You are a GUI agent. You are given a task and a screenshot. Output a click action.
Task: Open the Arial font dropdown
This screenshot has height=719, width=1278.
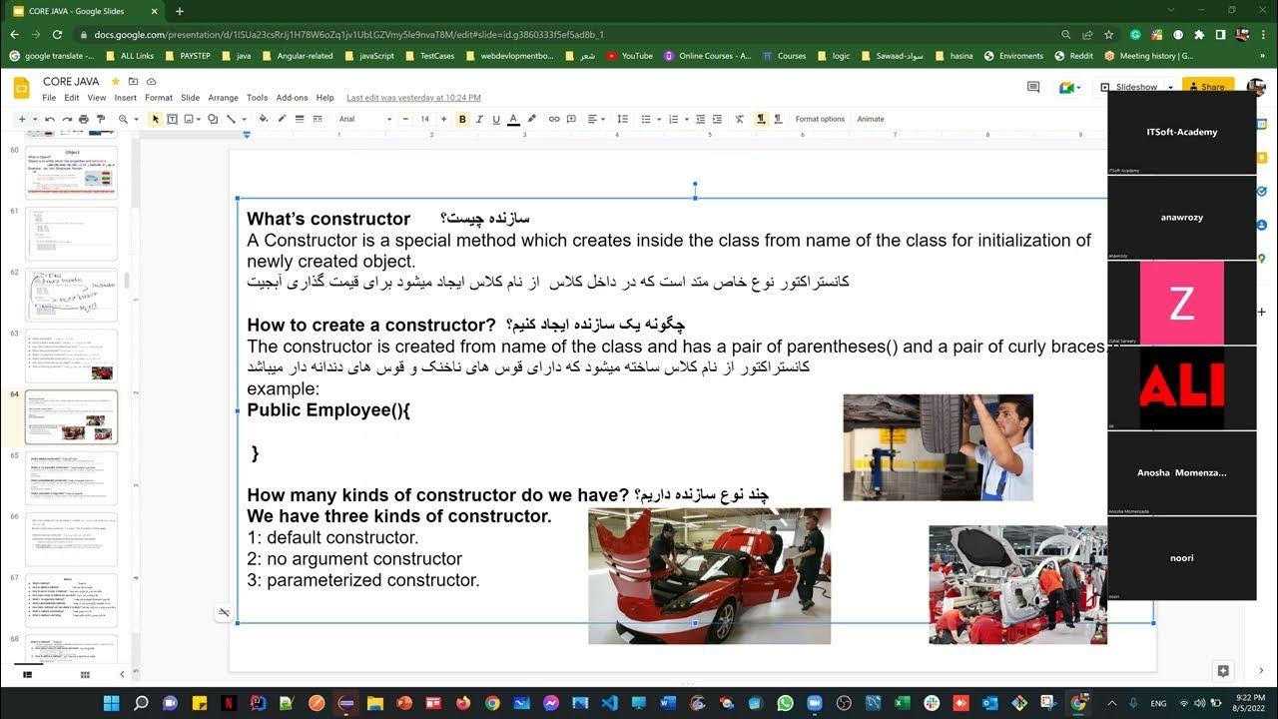pos(364,119)
